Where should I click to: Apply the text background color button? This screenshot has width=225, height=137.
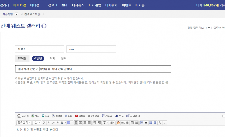69,123
